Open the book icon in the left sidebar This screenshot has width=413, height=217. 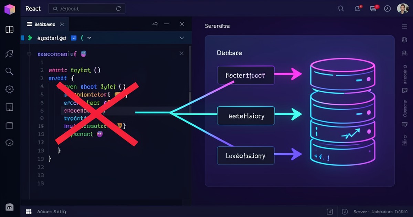[x=10, y=30]
